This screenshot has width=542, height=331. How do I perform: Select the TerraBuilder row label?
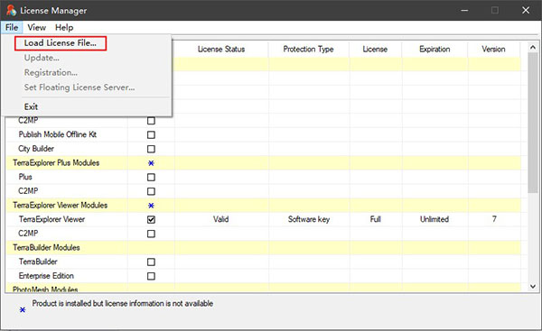pos(38,262)
